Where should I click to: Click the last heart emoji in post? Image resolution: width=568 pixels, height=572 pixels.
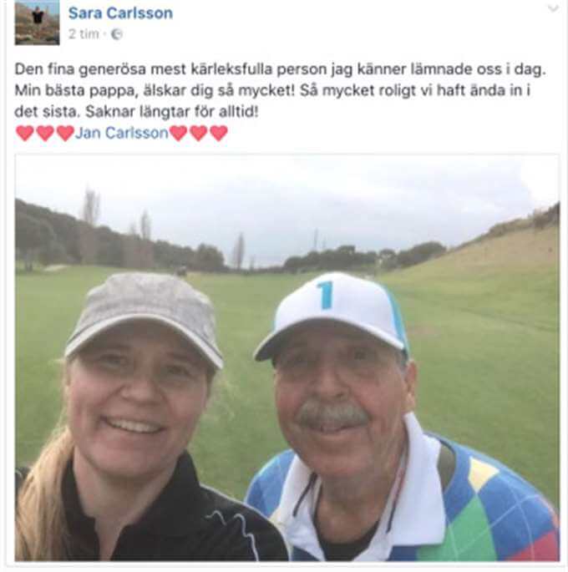point(219,133)
